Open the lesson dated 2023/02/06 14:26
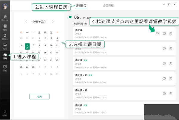This screenshot has height=120, width=179. 124,49
